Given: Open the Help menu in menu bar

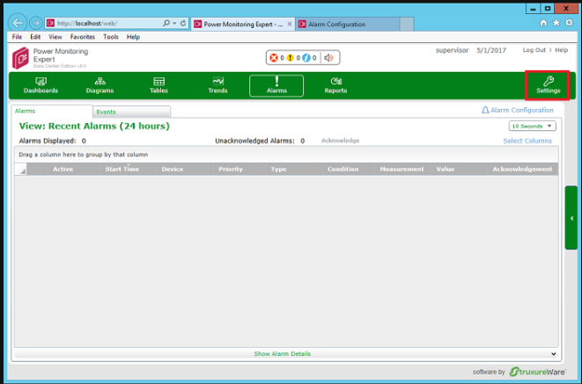Looking at the screenshot, I should tap(133, 37).
